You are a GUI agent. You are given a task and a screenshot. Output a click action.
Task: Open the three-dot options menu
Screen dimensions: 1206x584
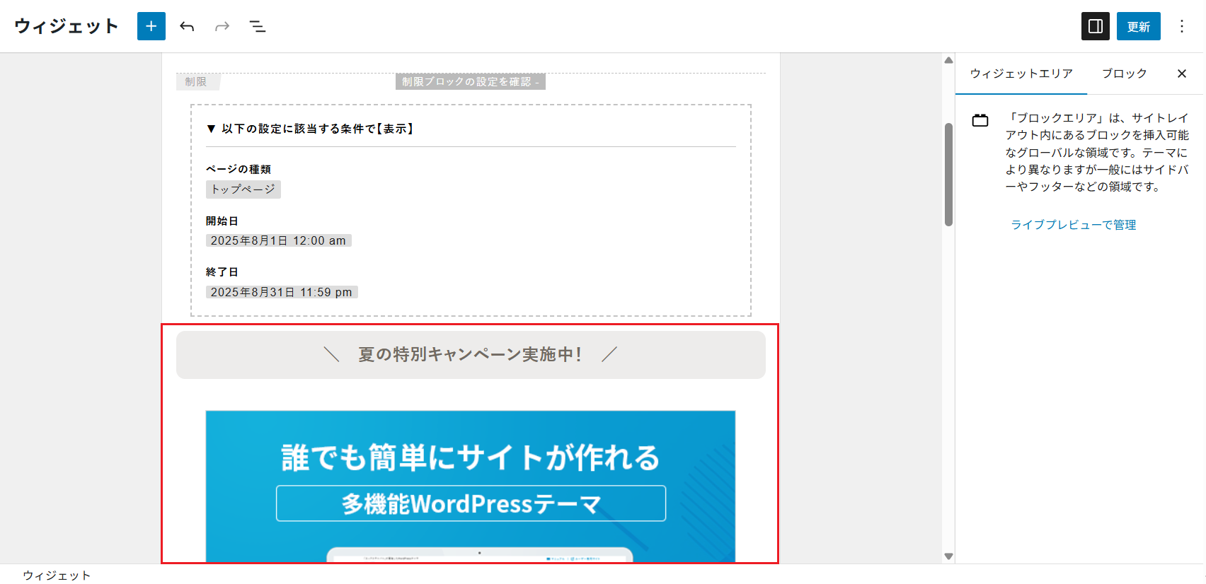(1181, 26)
